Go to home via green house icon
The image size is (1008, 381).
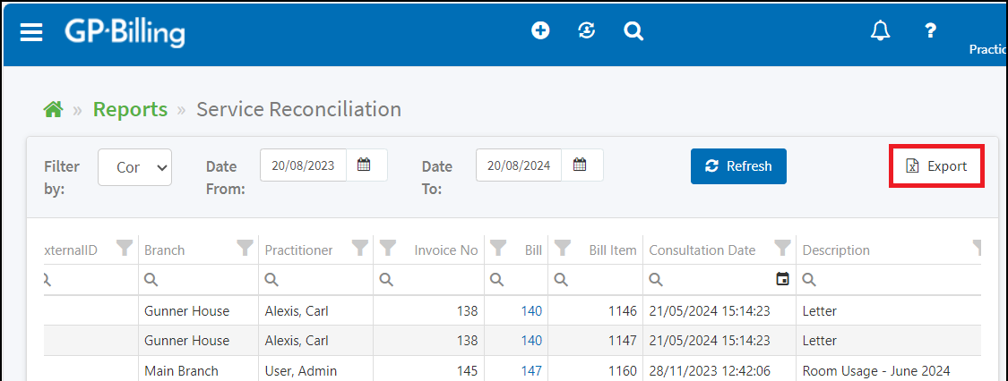54,110
